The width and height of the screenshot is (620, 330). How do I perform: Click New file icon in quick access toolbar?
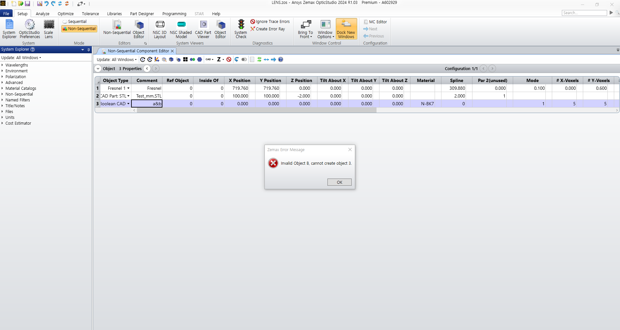(x=14, y=4)
